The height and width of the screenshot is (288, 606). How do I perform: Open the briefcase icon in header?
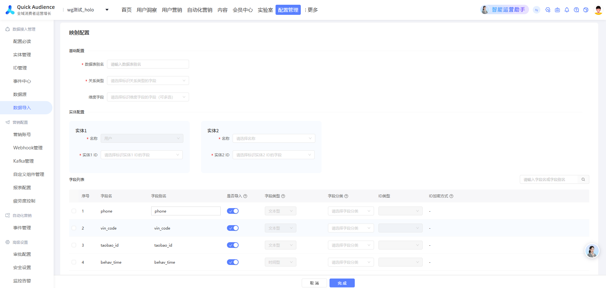point(557,10)
